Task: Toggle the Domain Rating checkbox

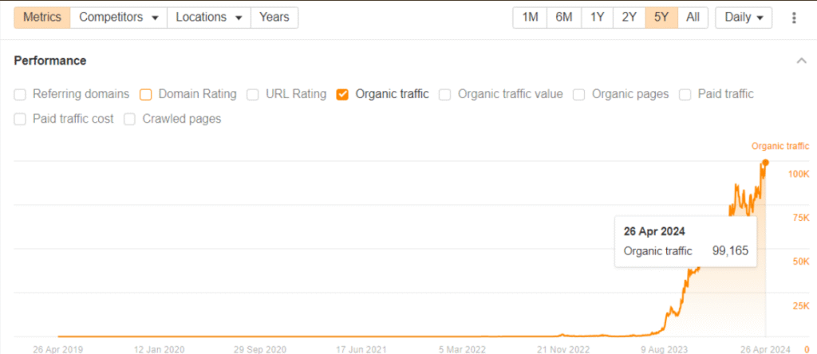Action: [x=146, y=94]
